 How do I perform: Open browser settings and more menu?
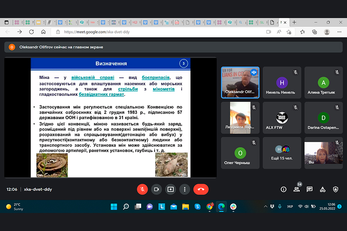(339, 32)
